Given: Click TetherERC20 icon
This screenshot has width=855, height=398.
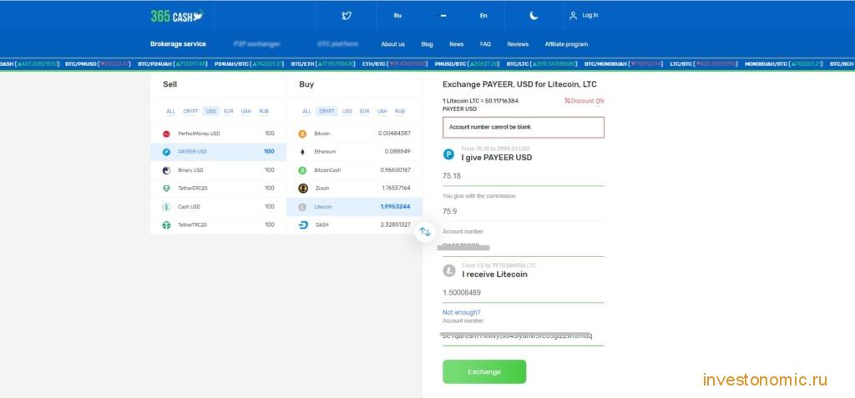Looking at the screenshot, I should [x=166, y=188].
